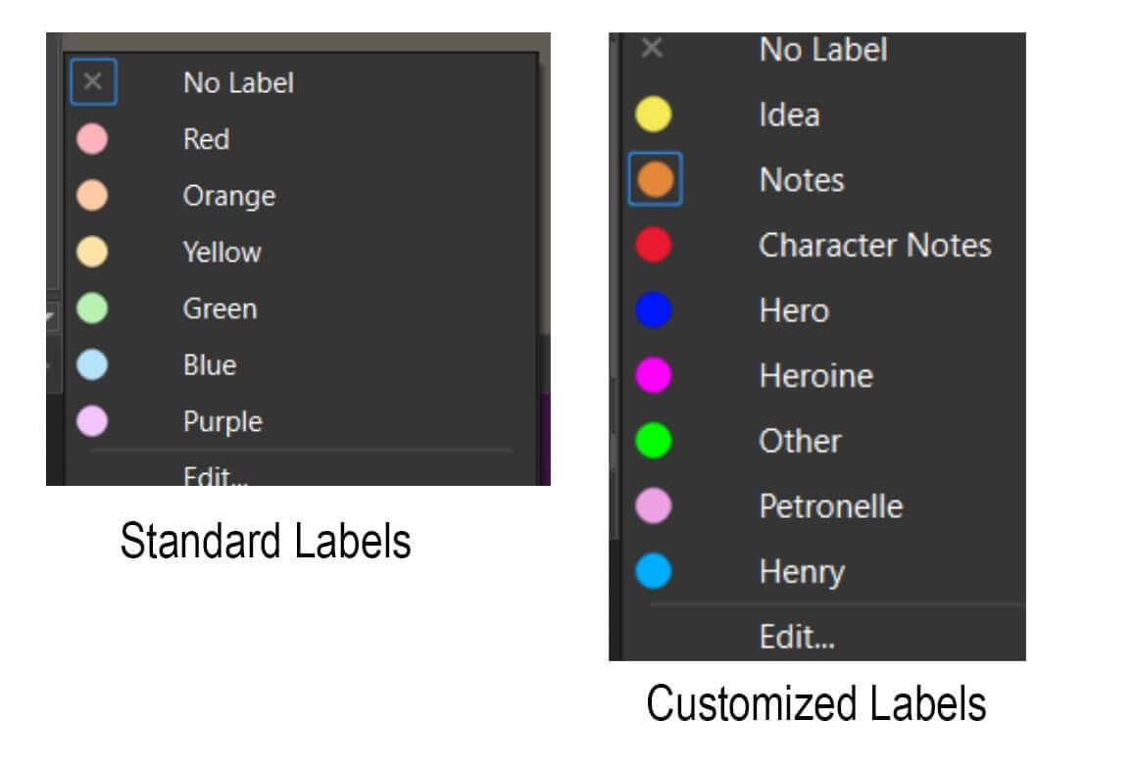Open Edit… in the Customized Labels menu
1135x767 pixels.
coord(796,637)
